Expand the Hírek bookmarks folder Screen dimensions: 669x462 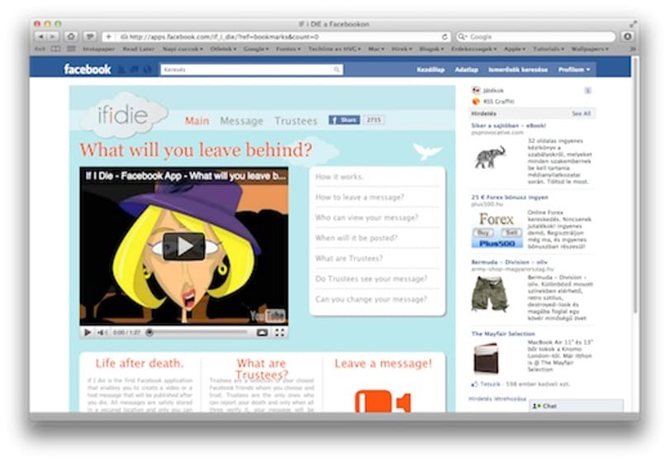click(x=401, y=49)
